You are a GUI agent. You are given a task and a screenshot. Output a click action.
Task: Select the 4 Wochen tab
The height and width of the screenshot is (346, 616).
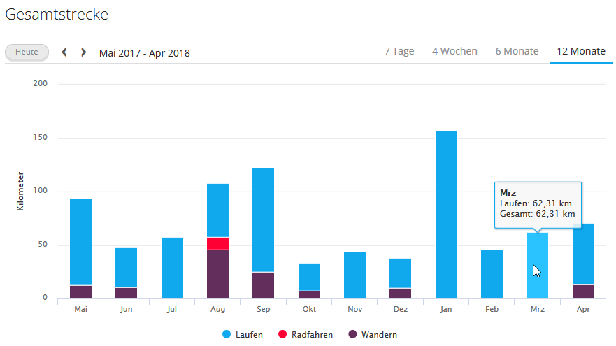(454, 51)
